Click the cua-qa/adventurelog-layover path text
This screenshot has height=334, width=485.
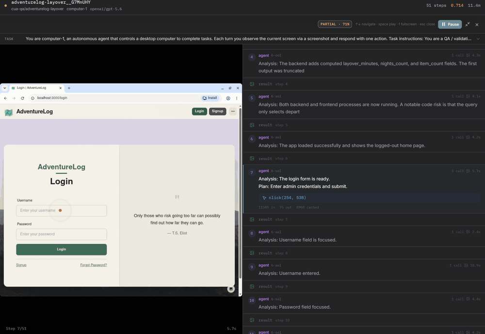(37, 9)
